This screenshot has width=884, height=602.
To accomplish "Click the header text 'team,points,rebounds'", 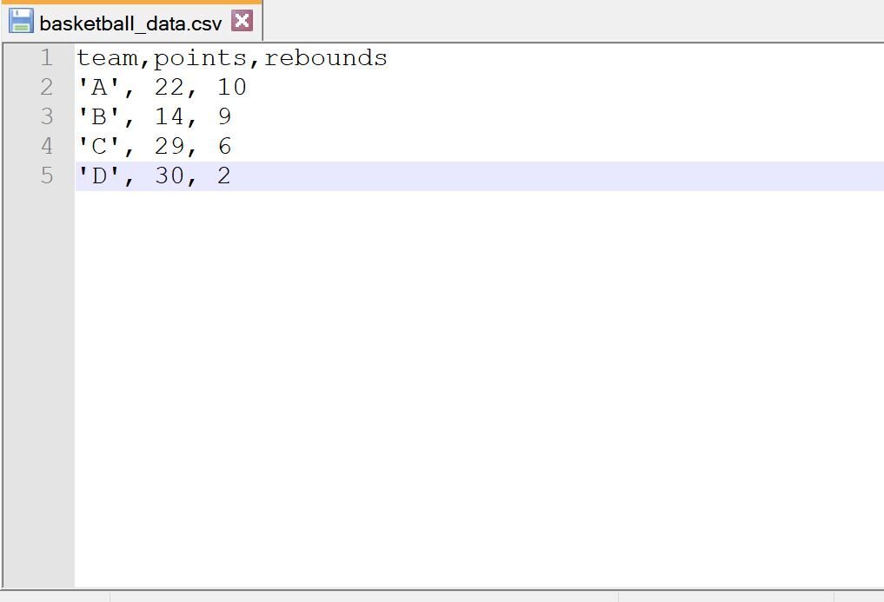I will pyautogui.click(x=232, y=58).
